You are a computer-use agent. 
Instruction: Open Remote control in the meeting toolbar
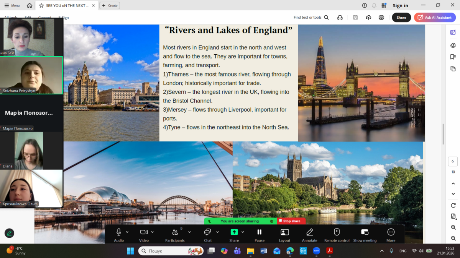tap(337, 232)
